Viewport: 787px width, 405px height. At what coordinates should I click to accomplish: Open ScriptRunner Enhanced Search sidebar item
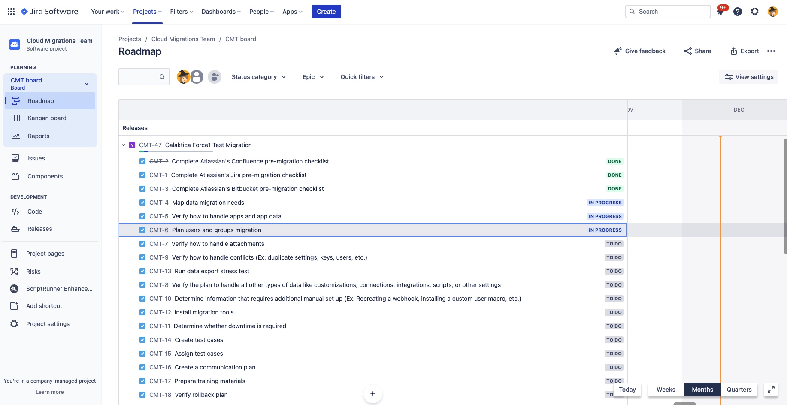[x=59, y=289]
